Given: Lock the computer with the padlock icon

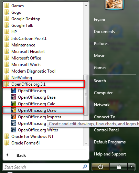Looking at the screenshot, I should (119, 167).
